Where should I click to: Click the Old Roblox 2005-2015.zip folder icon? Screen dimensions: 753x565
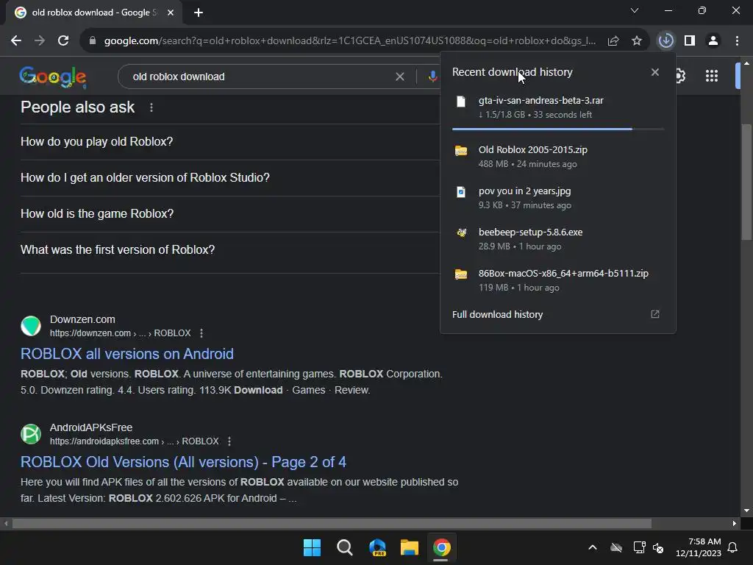point(461,151)
